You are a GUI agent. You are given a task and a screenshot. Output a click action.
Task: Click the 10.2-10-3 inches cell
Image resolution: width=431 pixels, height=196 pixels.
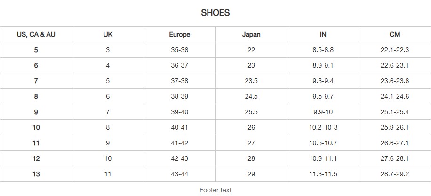click(x=323, y=127)
